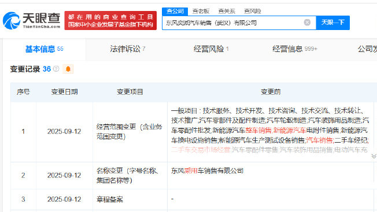Click the date cell in row 1

point(64,132)
